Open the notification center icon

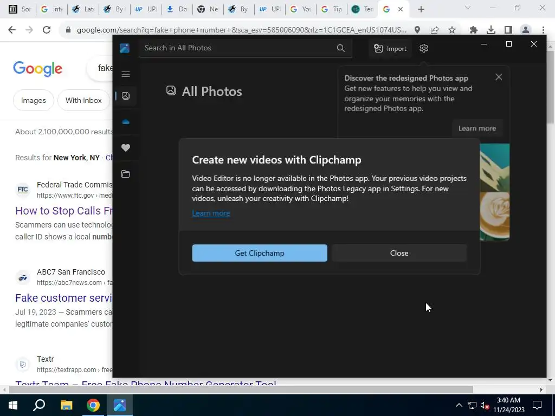(x=537, y=405)
